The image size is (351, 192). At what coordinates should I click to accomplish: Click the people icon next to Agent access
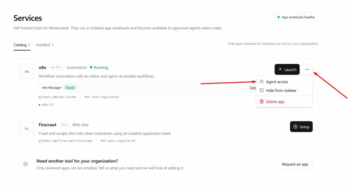pyautogui.click(x=262, y=82)
